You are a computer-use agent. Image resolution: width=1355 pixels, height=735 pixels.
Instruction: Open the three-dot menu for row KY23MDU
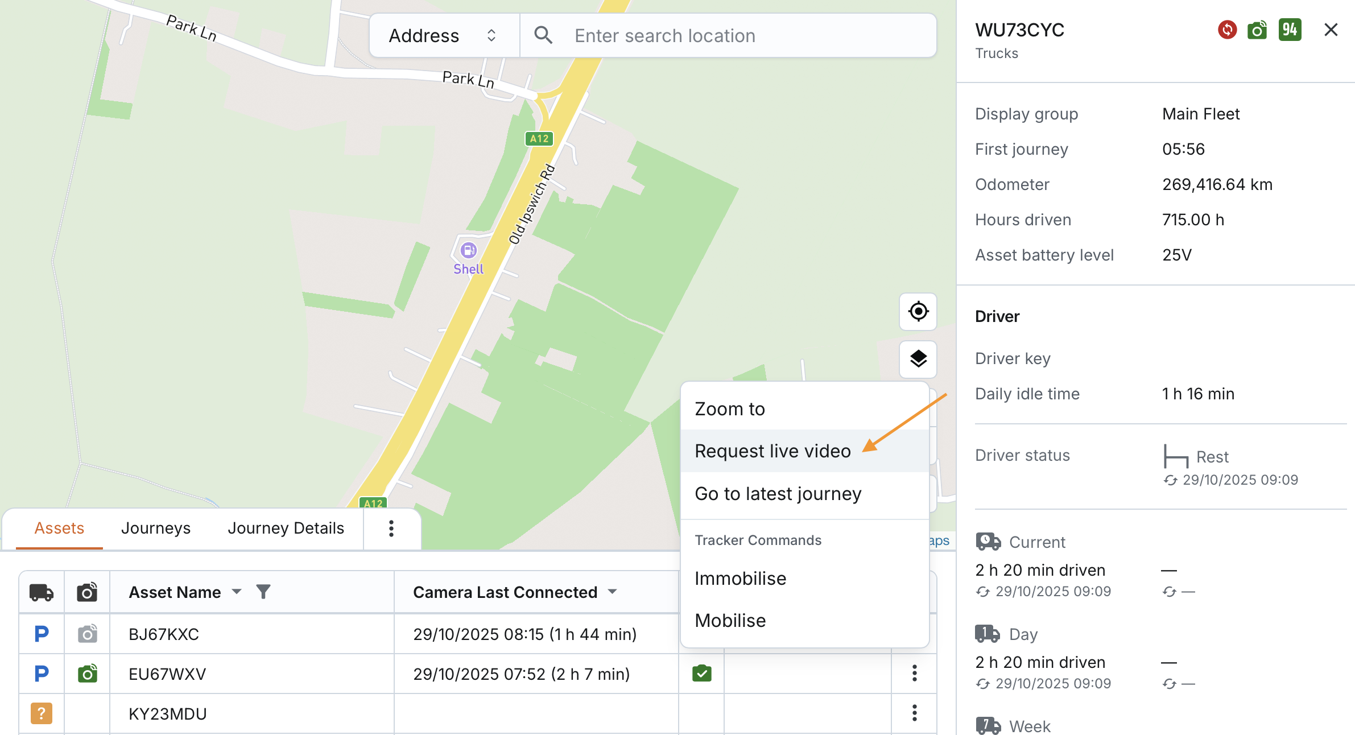click(x=914, y=713)
